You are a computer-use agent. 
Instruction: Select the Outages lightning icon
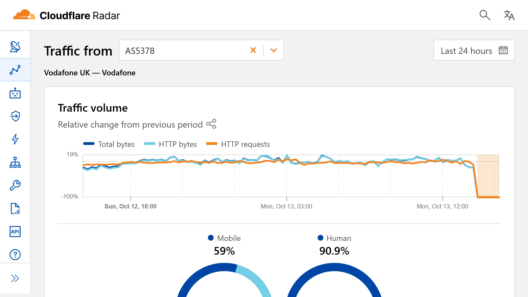point(15,139)
